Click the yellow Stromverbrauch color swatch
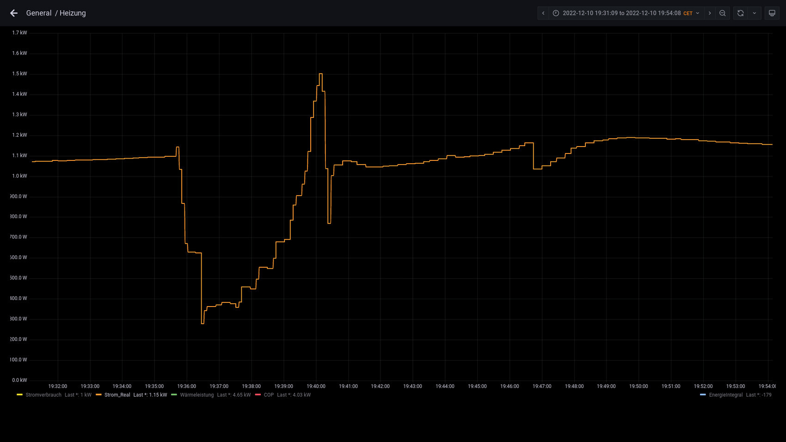 point(19,395)
